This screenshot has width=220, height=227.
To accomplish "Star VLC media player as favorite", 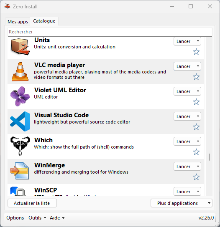I will click(196, 77).
